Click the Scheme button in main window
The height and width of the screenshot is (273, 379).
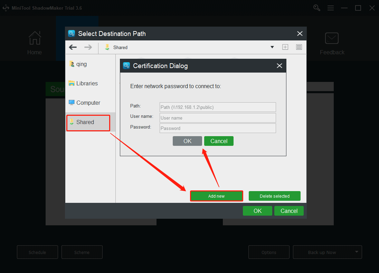click(x=82, y=252)
